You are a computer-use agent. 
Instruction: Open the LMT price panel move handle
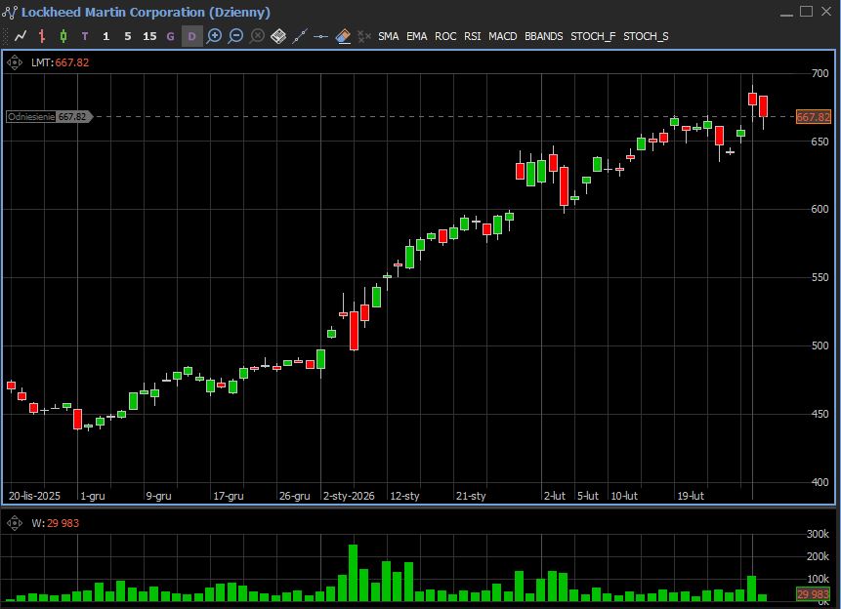tap(15, 62)
